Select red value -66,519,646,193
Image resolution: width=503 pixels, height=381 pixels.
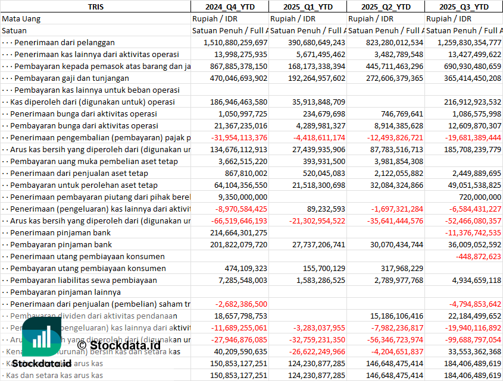[239, 220]
